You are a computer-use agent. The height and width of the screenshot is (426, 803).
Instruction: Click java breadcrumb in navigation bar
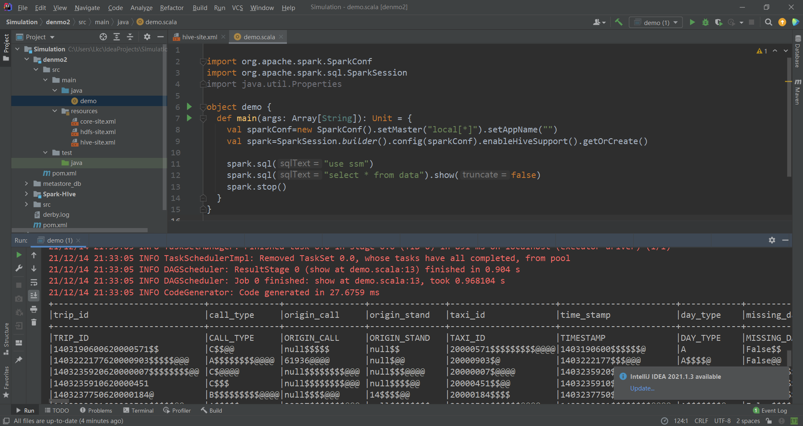[x=123, y=22]
